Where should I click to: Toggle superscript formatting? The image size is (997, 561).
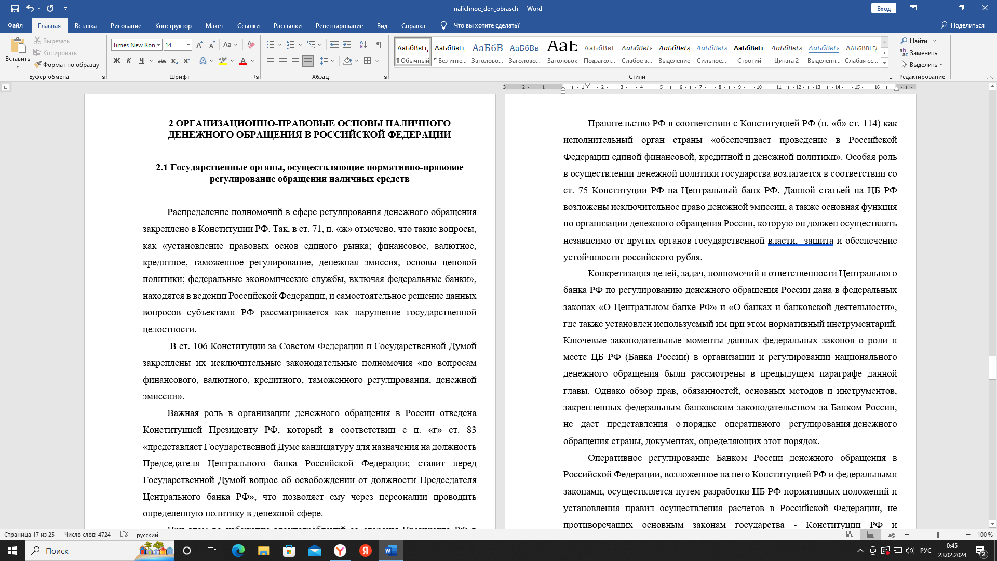(187, 61)
